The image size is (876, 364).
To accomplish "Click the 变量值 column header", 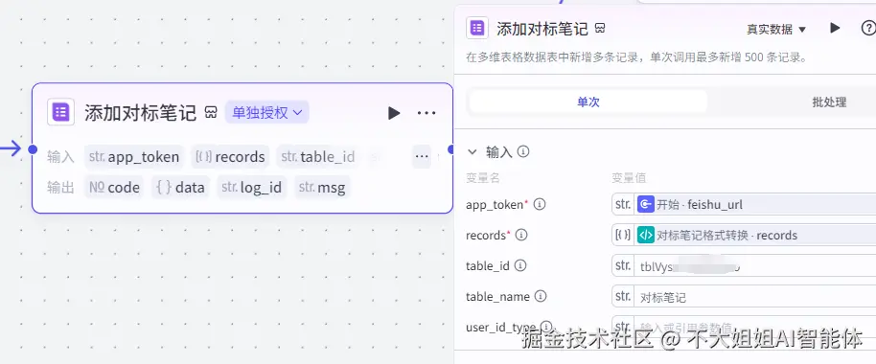I will click(629, 178).
